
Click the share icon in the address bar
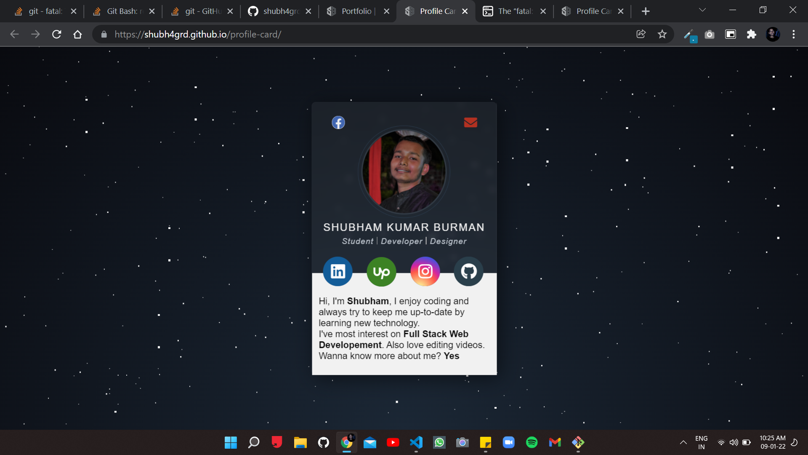pyautogui.click(x=641, y=34)
